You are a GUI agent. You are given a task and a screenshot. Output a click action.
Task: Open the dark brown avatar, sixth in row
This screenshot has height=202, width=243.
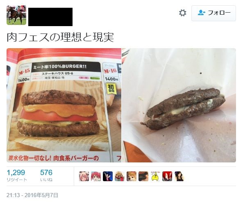click(x=143, y=176)
